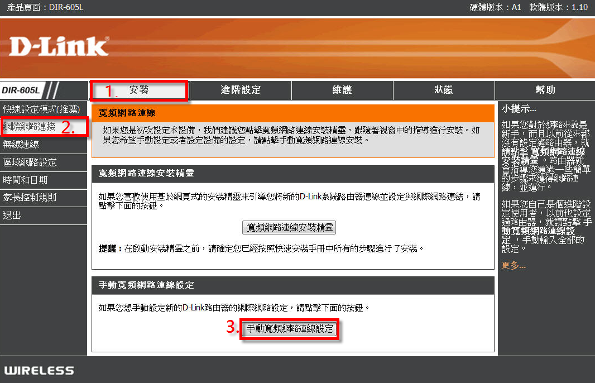Go to 區域網路設定 in the sidebar
This screenshot has height=383, width=595.
30,162
